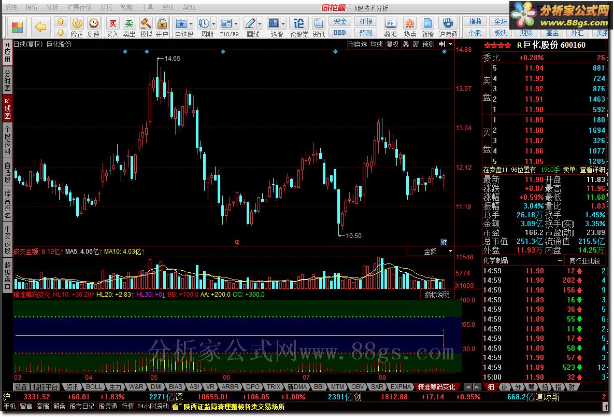Open the 报价 menu

pos(31,7)
